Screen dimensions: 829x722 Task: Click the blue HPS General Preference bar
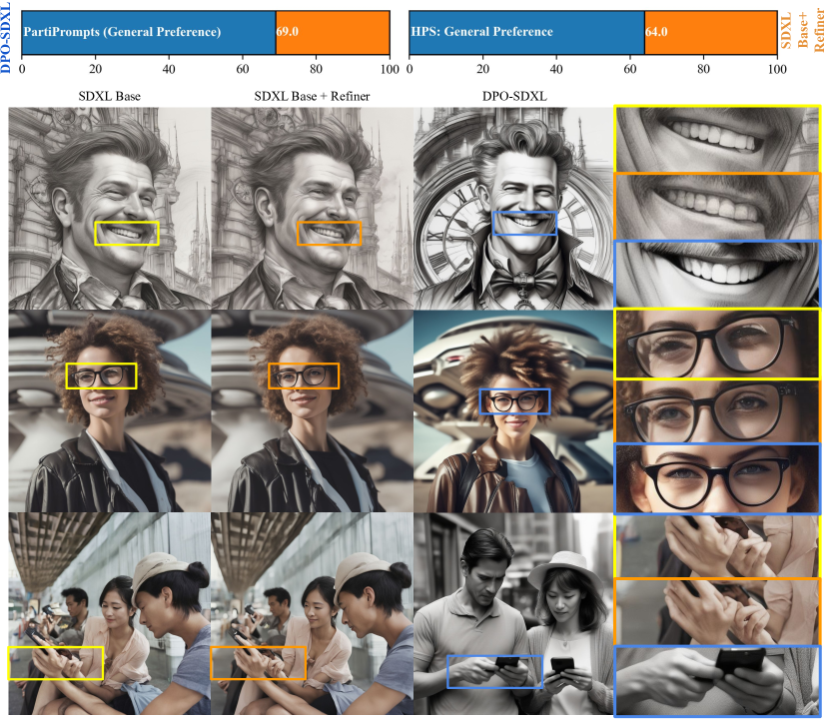click(526, 32)
